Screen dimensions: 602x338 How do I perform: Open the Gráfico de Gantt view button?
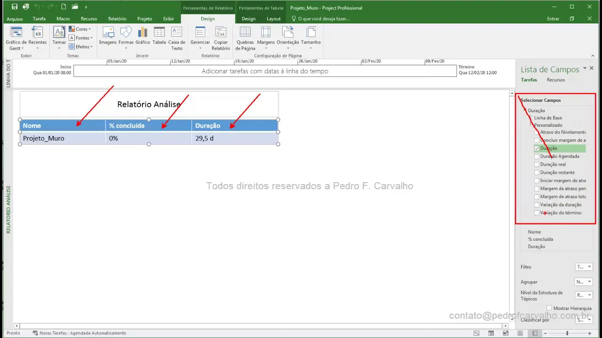(x=16, y=38)
